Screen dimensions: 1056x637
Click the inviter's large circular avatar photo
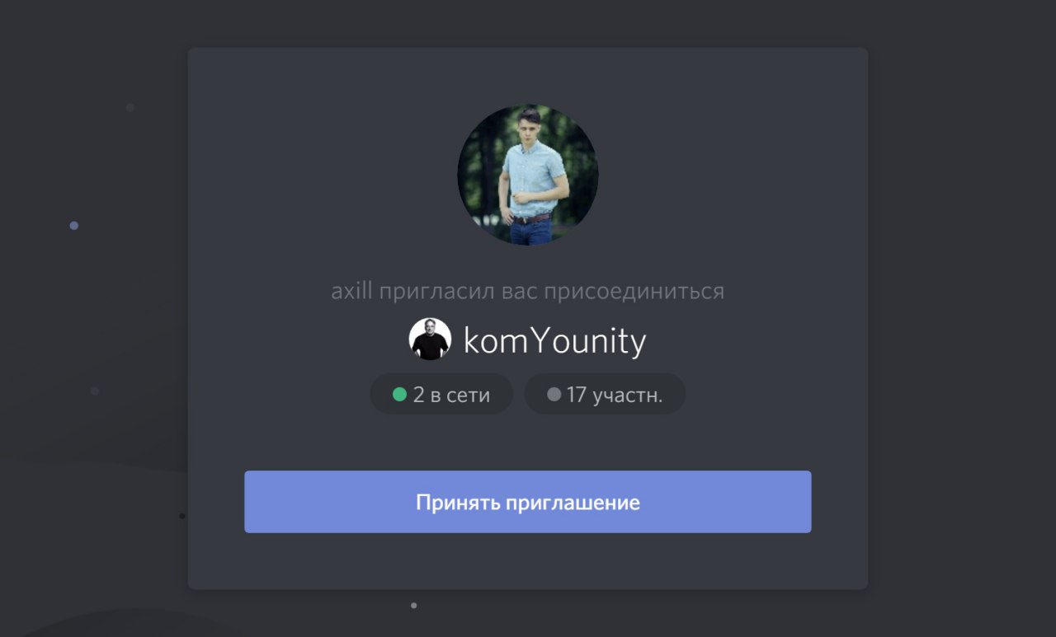pos(528,175)
